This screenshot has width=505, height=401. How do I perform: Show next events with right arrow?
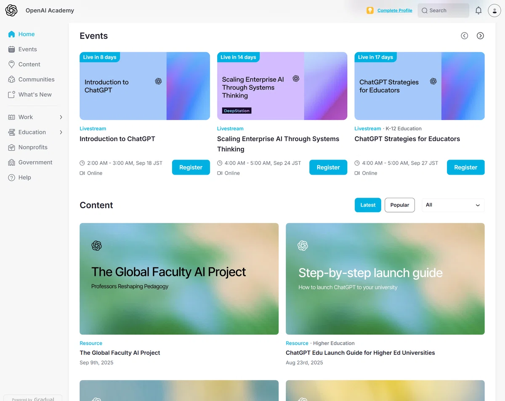480,36
